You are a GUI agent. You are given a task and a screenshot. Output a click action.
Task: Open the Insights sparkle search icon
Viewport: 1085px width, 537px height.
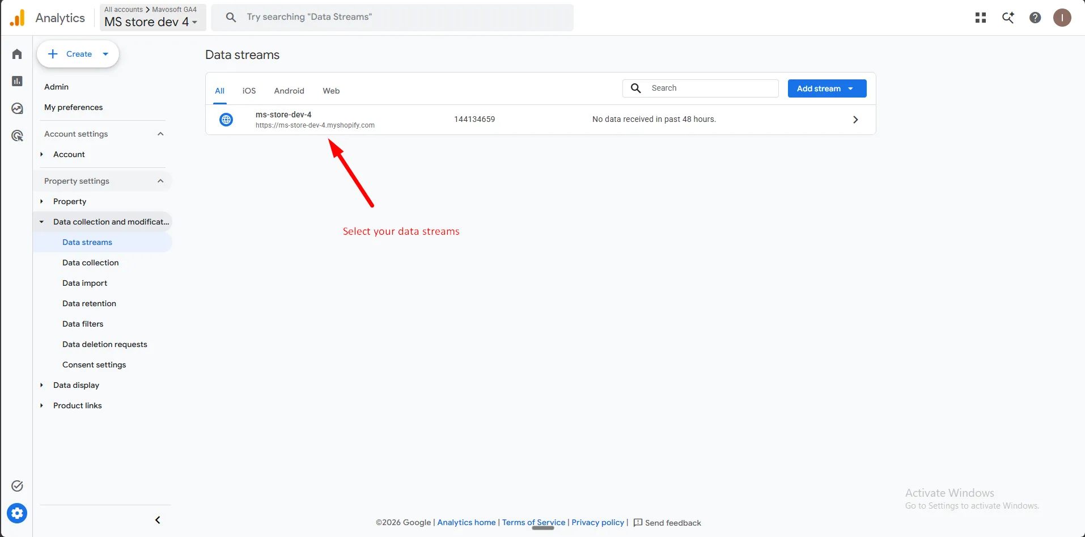[1008, 18]
